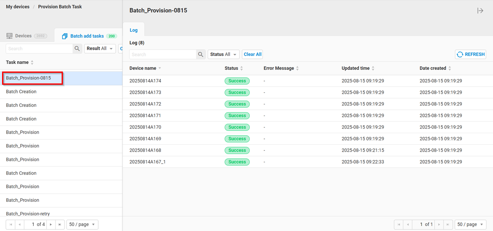This screenshot has height=231, width=493.
Task: Click the search icon in task list
Action: point(77,49)
